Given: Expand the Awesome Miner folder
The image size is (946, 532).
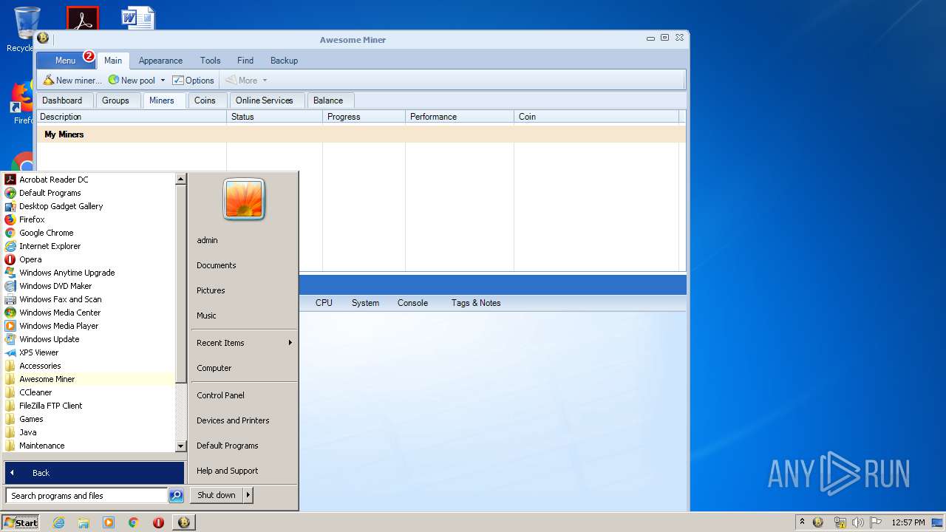Looking at the screenshot, I should coord(89,379).
